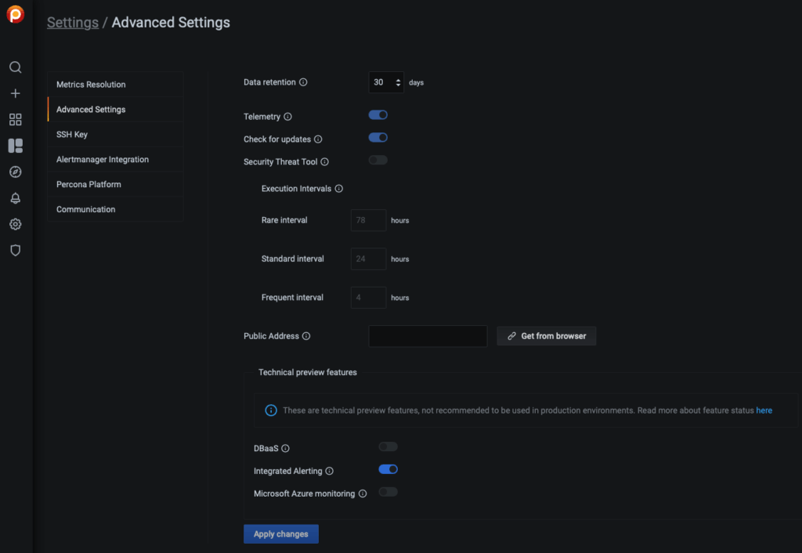Disable the Telemetry toggle

pos(378,115)
